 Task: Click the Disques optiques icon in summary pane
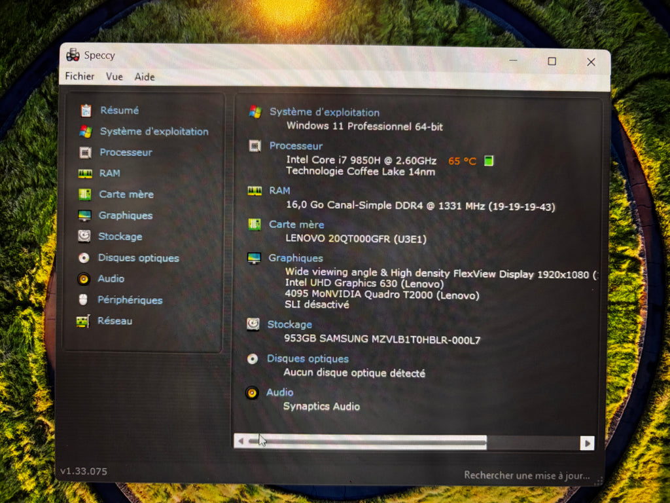tap(253, 358)
